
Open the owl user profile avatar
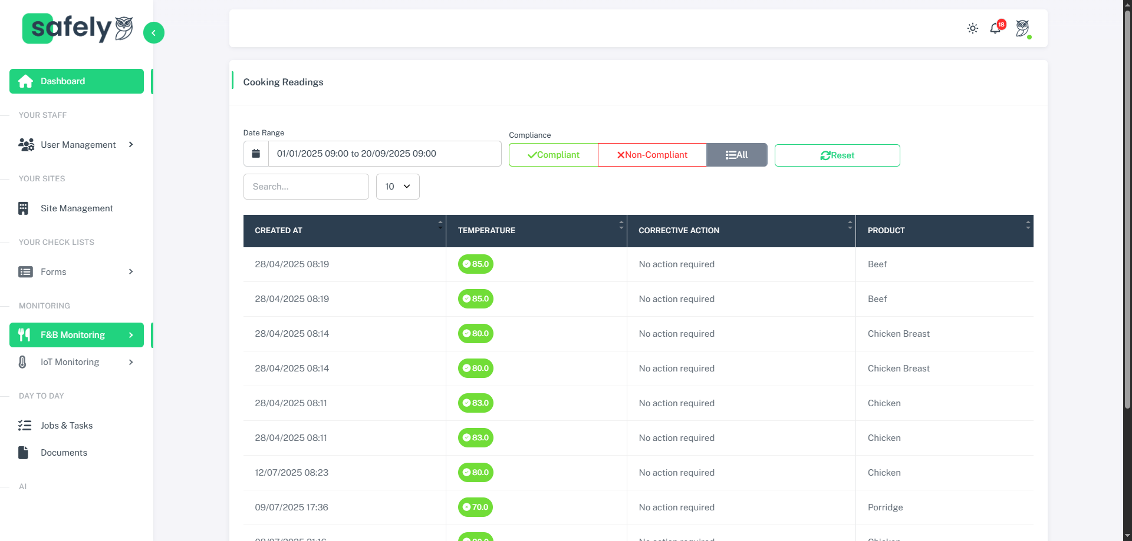[1023, 28]
